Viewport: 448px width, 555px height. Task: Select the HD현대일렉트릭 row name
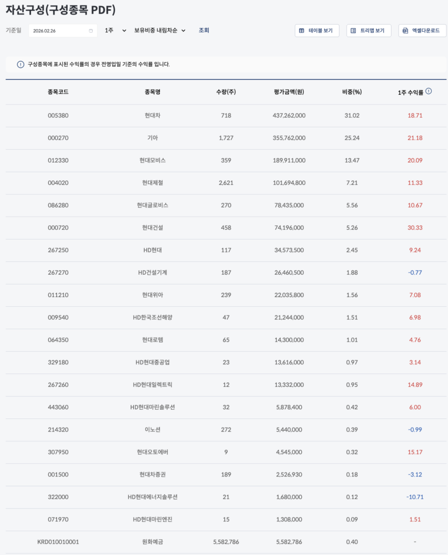click(x=152, y=385)
